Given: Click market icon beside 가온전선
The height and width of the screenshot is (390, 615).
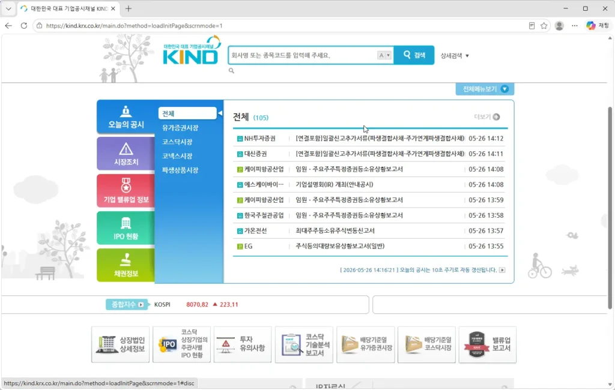Looking at the screenshot, I should pos(240,231).
